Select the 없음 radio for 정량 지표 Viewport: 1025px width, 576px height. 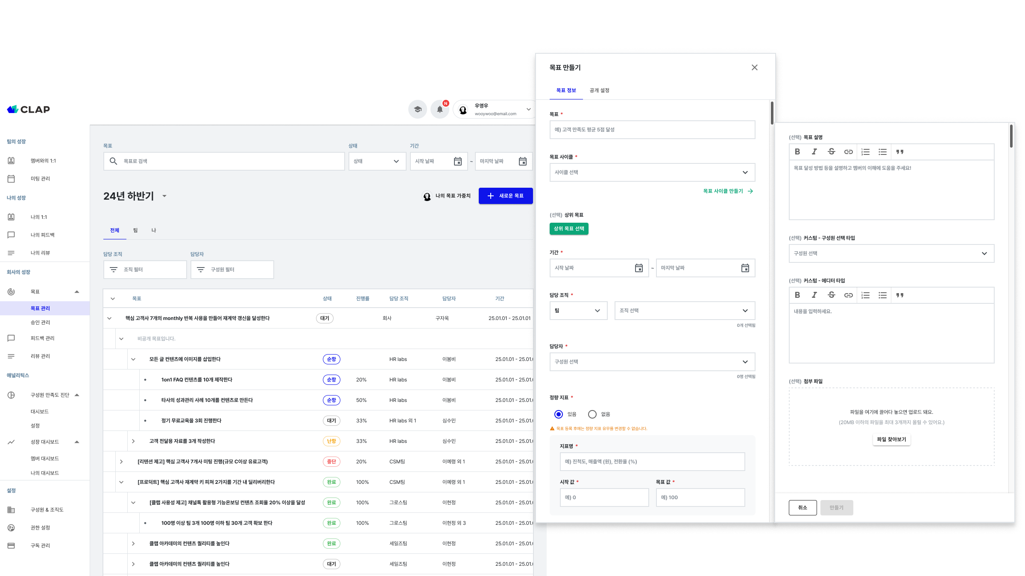coord(592,414)
